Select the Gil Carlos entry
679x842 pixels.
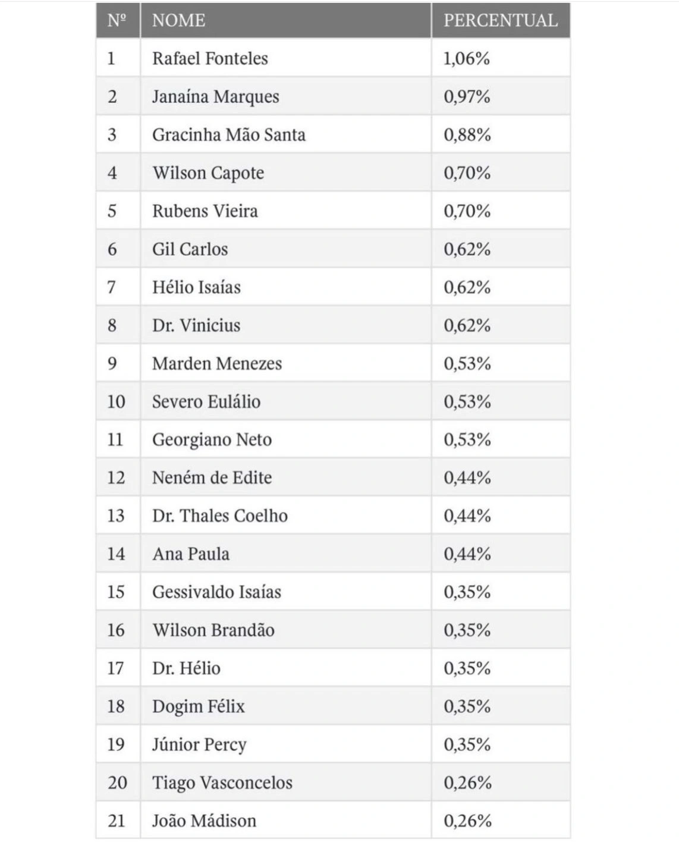click(190, 249)
